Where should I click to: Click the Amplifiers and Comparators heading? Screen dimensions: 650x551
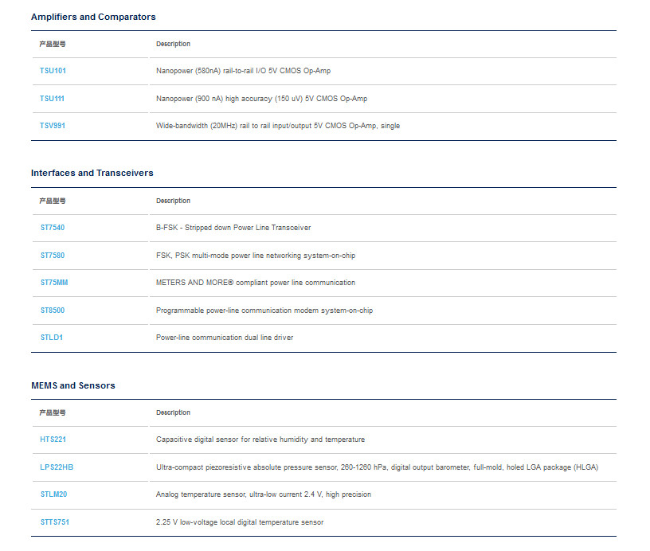[93, 17]
